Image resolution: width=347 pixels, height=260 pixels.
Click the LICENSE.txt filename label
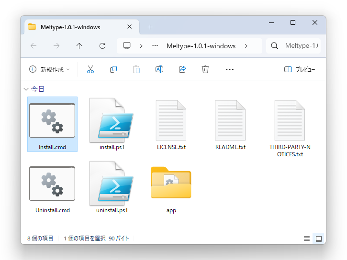tap(171, 147)
